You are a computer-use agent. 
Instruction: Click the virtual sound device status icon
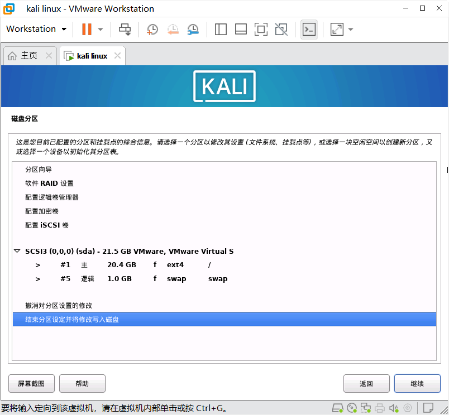click(394, 408)
